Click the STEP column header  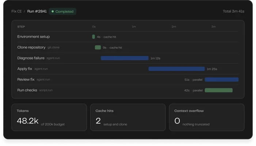point(21,27)
